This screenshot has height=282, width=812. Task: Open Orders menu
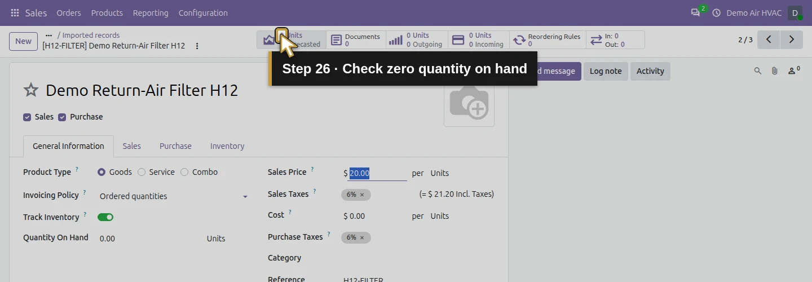pos(69,12)
